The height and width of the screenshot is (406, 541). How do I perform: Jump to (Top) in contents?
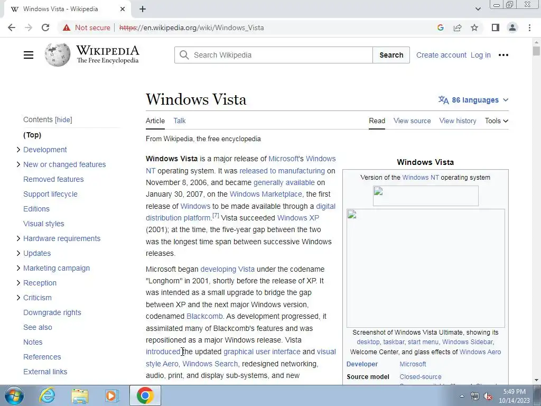(x=32, y=135)
